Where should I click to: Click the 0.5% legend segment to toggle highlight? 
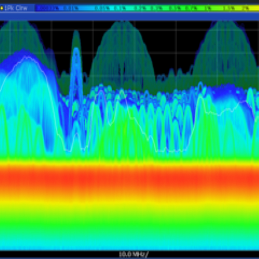click(175, 8)
